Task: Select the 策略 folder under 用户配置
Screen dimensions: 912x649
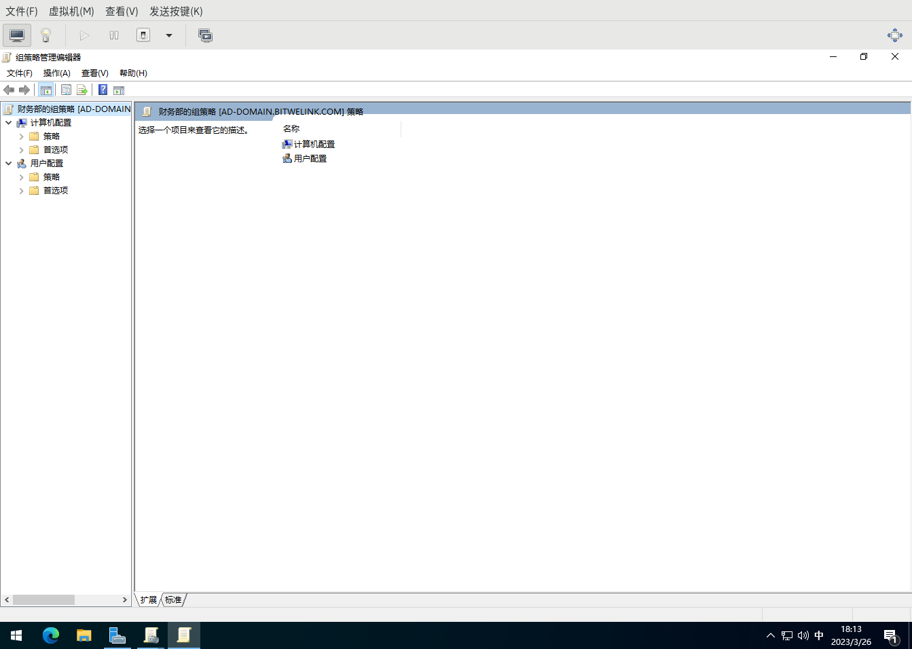Action: (x=51, y=177)
